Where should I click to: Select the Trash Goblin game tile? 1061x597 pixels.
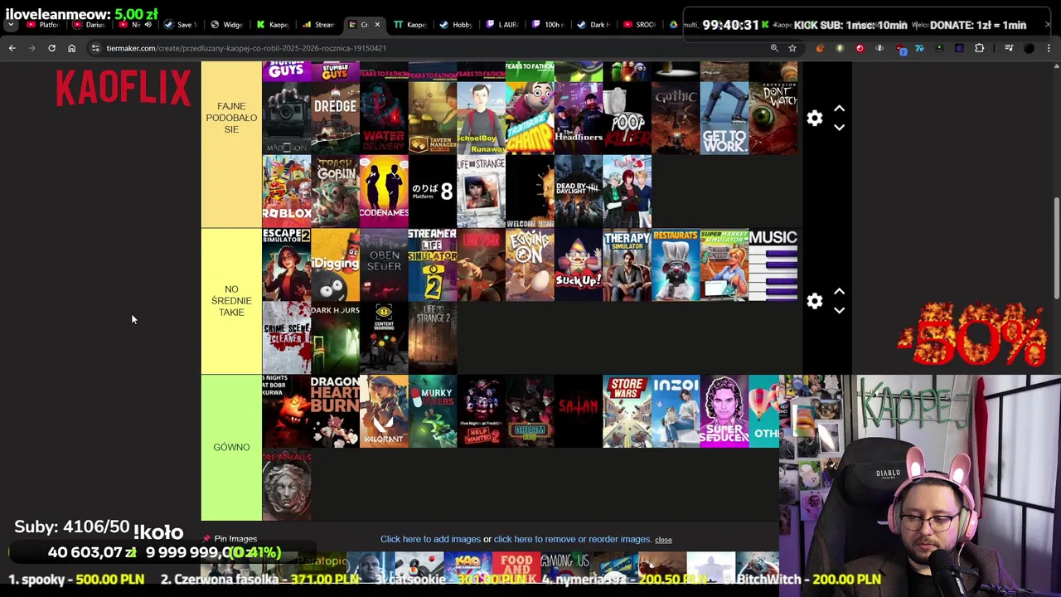335,191
